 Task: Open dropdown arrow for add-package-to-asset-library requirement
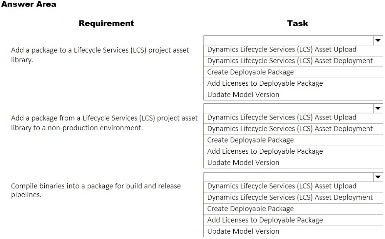(378, 40)
